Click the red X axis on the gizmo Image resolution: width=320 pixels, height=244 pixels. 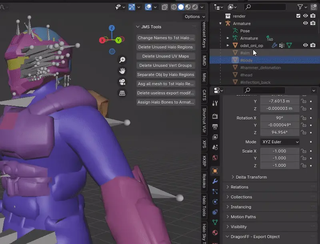point(102,40)
